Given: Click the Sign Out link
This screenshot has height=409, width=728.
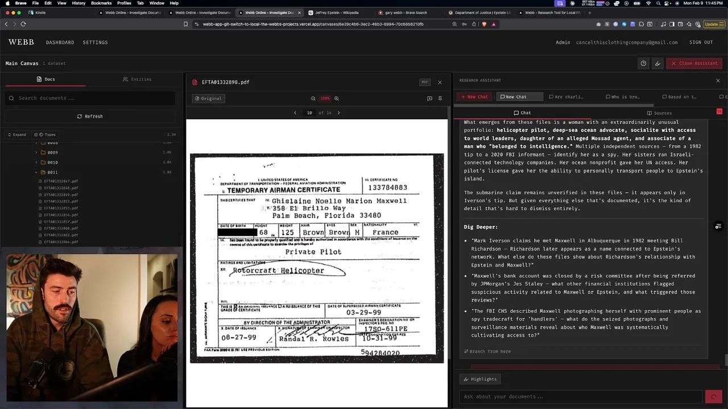Looking at the screenshot, I should [701, 43].
